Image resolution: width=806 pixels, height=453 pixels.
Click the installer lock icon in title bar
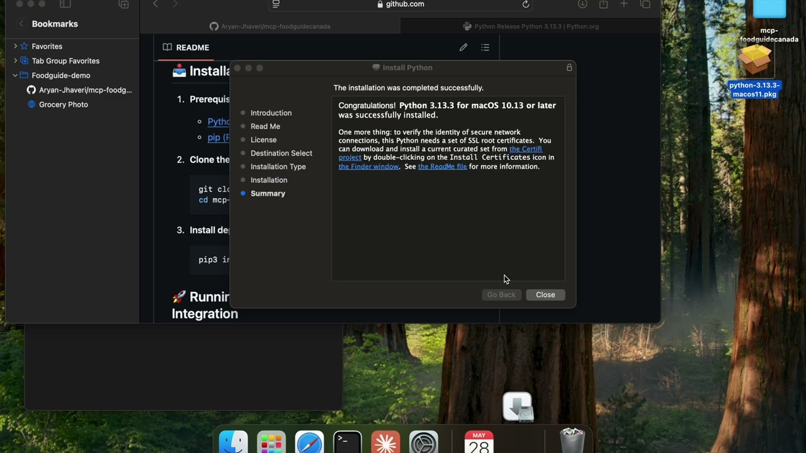569,67
